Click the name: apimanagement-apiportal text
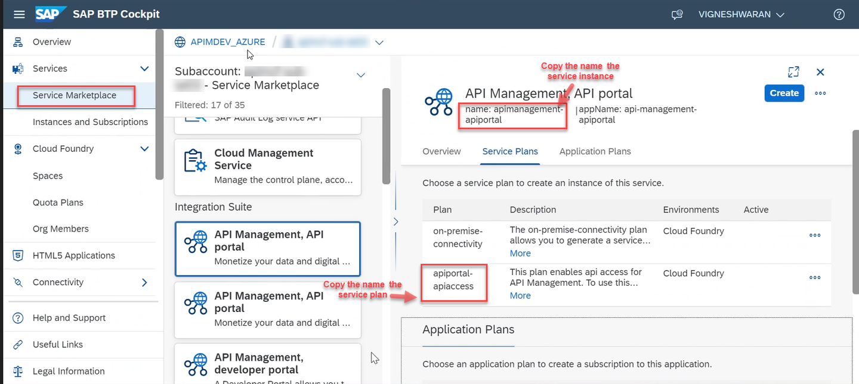 514,114
